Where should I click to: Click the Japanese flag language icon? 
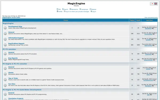pos(152,4)
